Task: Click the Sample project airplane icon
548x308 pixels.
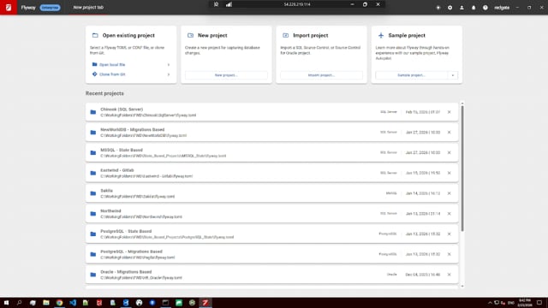Action: coord(381,35)
